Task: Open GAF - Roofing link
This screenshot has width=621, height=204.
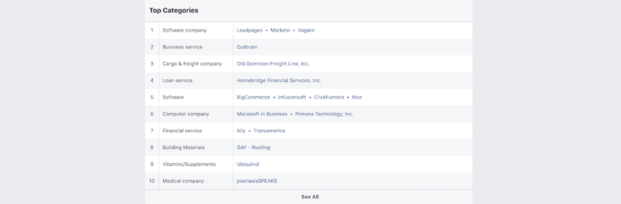Action: pyautogui.click(x=253, y=148)
